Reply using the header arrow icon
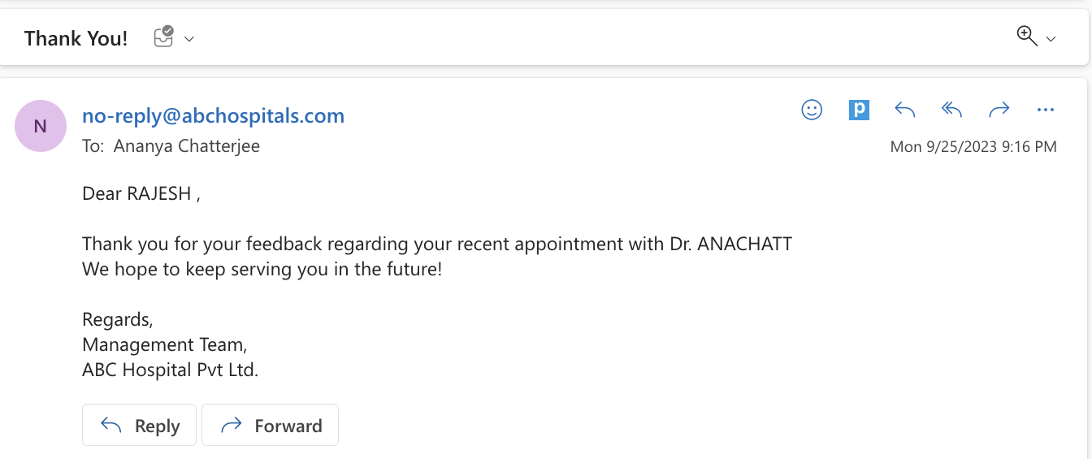Viewport: 1092px width, 459px height. 905,110
